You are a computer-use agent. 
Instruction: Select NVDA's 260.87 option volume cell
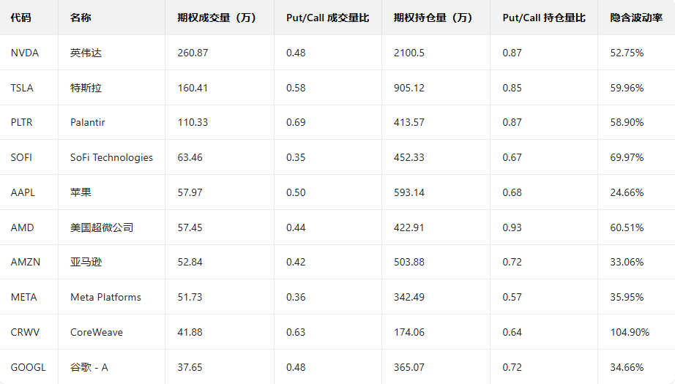(193, 53)
